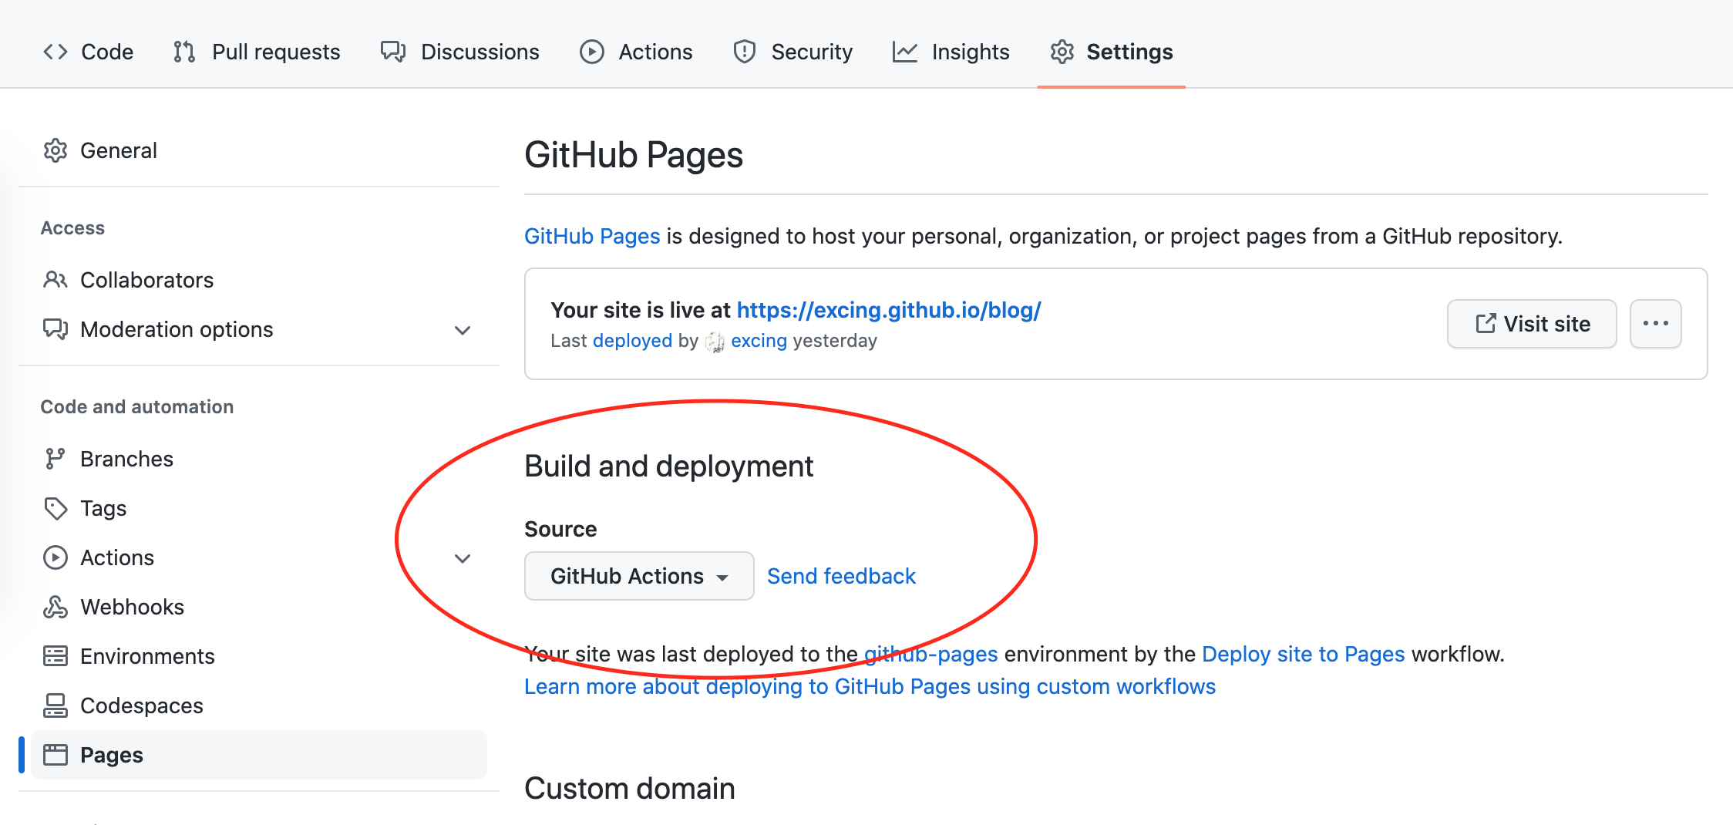This screenshot has width=1733, height=825.
Task: Click the Environments server icon
Action: pyautogui.click(x=56, y=656)
